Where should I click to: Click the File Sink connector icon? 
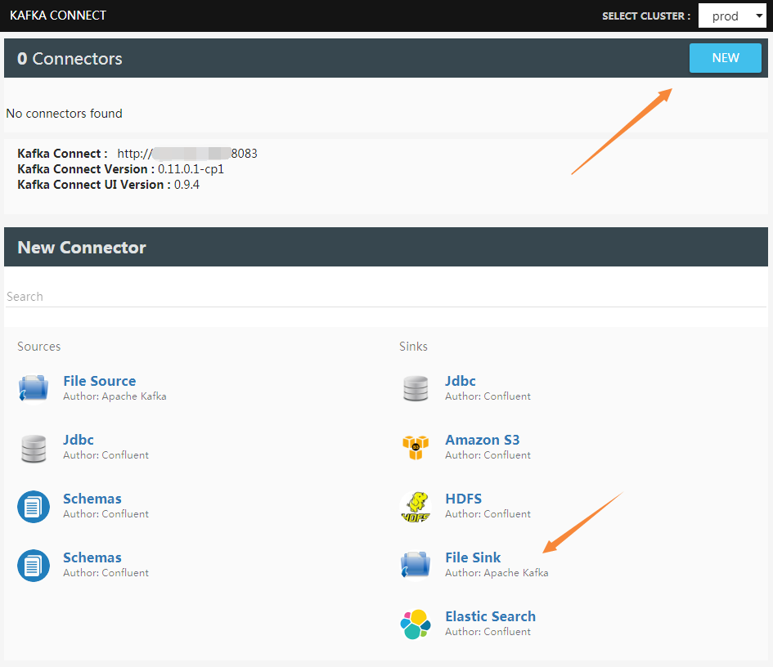tap(416, 565)
